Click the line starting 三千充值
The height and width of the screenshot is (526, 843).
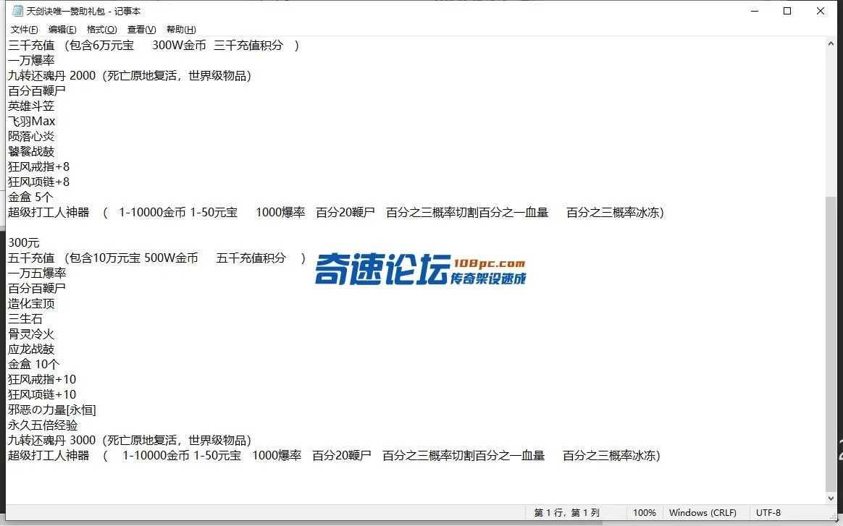154,45
